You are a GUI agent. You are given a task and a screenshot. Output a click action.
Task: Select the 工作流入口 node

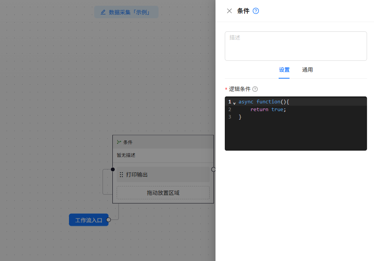(x=89, y=220)
